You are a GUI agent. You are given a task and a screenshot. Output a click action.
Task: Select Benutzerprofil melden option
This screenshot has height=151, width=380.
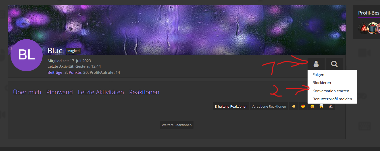[x=332, y=99]
